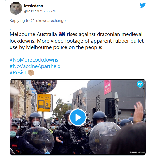Image resolution: width=157 pixels, height=156 pixels.
Task: Click the rR channel badge on video
Action: [140, 84]
